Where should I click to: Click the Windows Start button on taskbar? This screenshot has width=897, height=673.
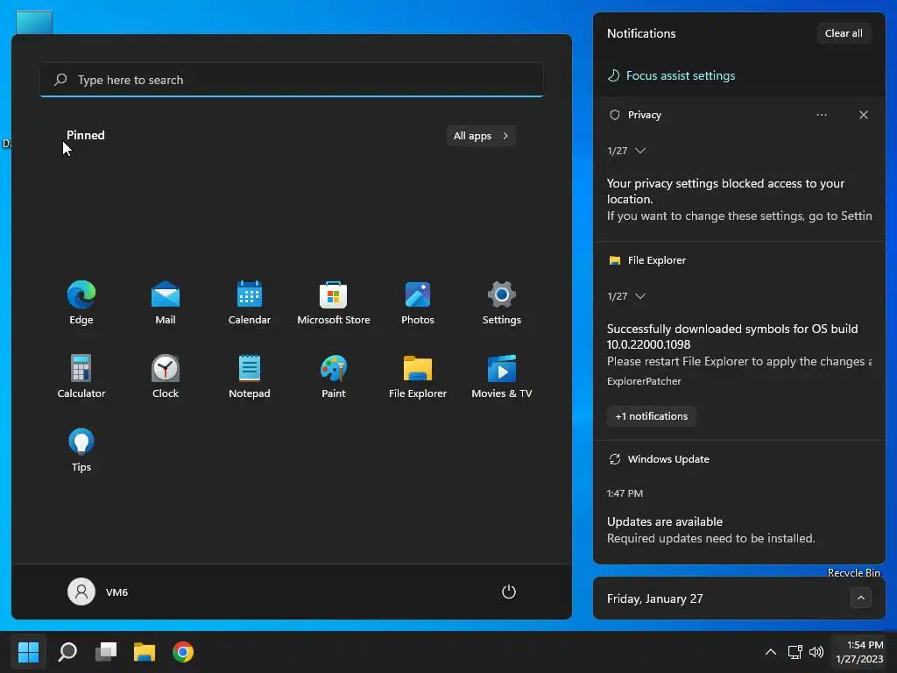coord(29,651)
